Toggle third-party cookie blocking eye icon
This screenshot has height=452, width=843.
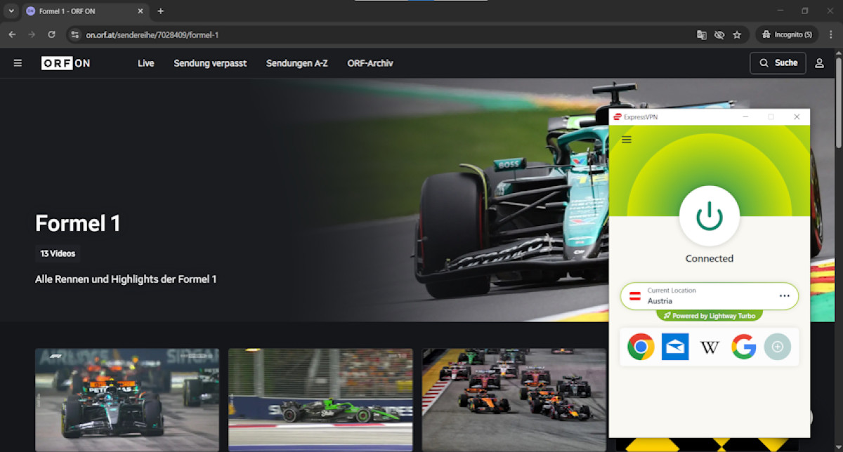(719, 34)
